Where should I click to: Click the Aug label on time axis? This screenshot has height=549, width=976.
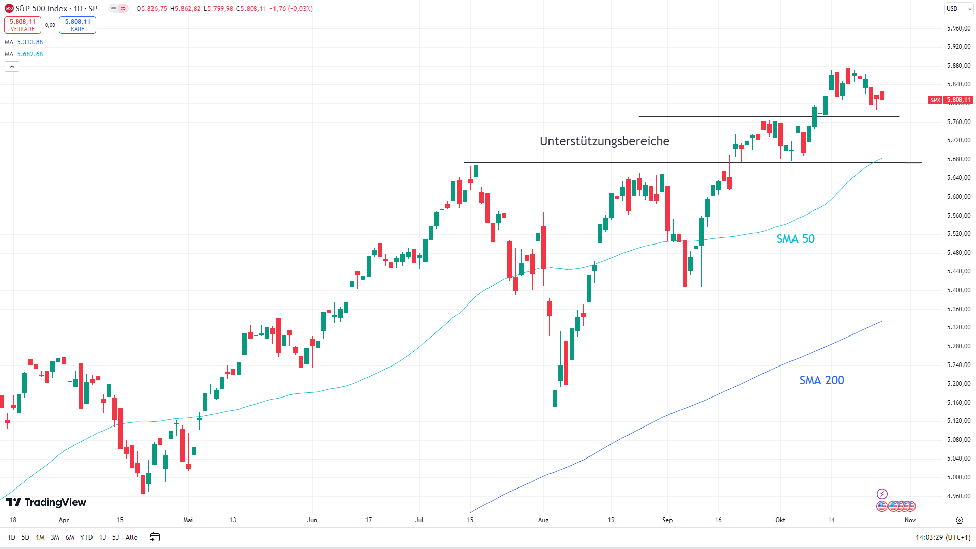pos(543,520)
